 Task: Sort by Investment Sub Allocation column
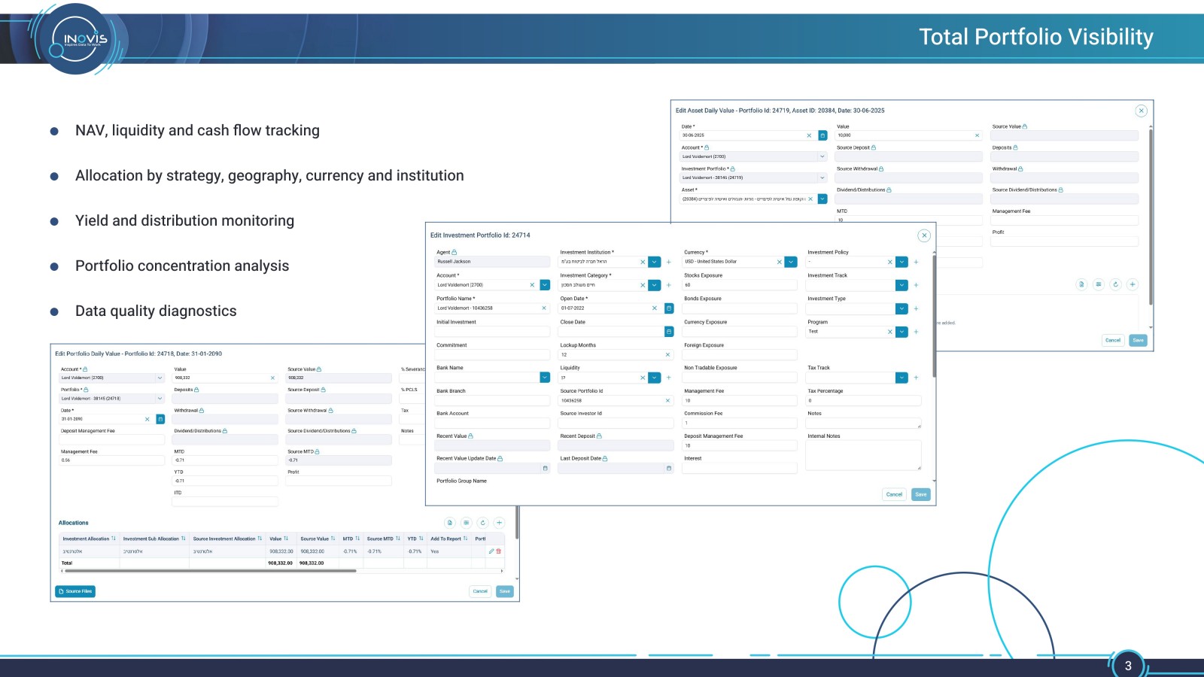click(x=184, y=539)
